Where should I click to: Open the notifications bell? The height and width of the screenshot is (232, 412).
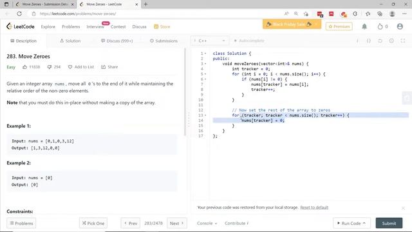(364, 26)
